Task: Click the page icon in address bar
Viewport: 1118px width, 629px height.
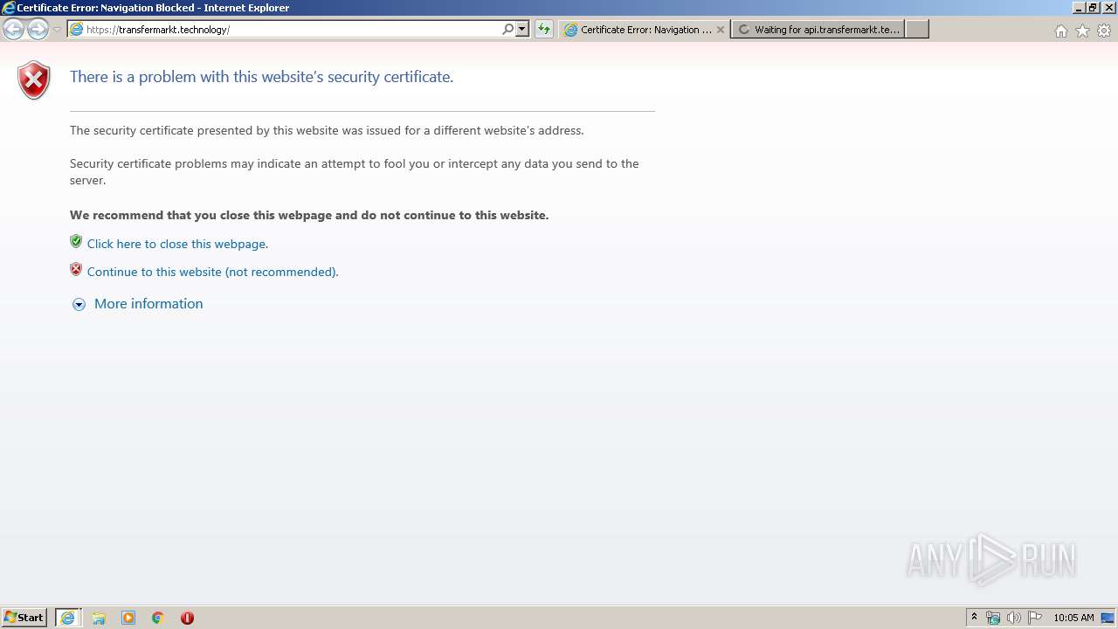Action: point(76,30)
